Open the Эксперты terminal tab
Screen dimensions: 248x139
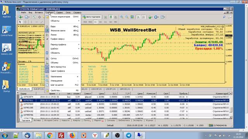click(138, 120)
